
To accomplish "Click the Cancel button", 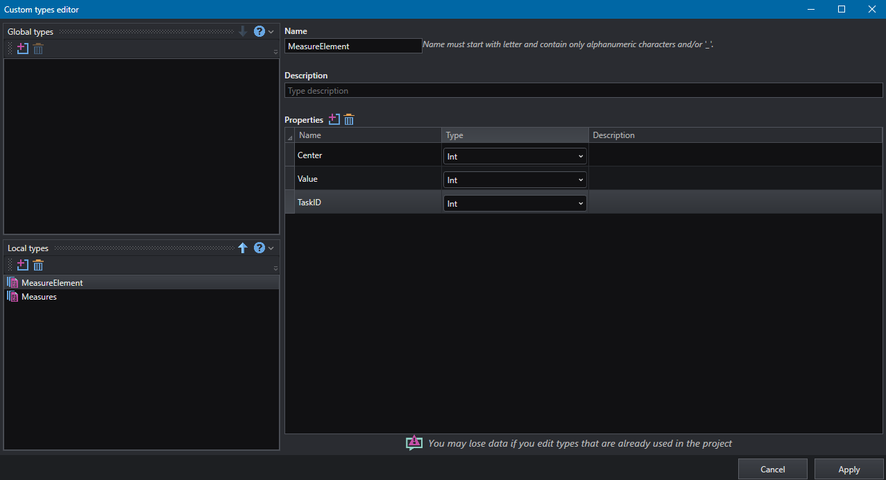I will tap(773, 470).
